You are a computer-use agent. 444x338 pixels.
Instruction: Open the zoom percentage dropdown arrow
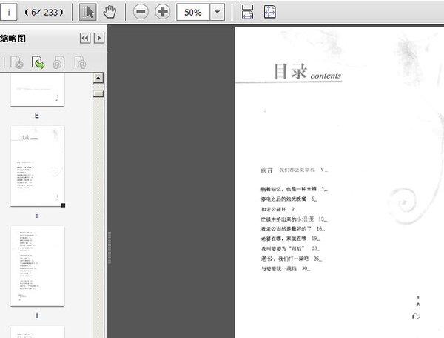[x=218, y=12]
